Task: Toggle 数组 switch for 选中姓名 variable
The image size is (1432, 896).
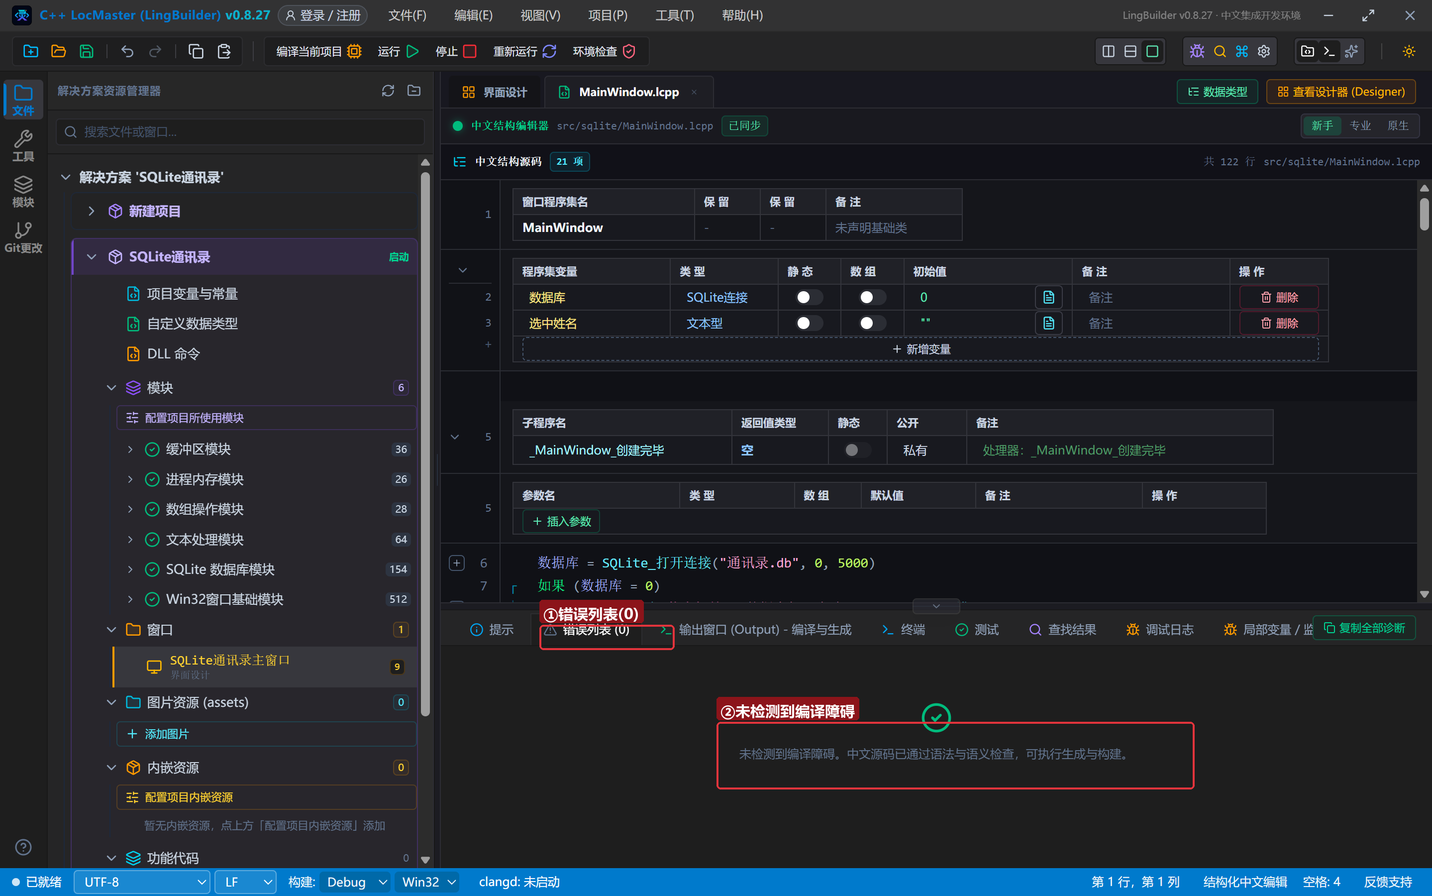Action: click(x=872, y=323)
